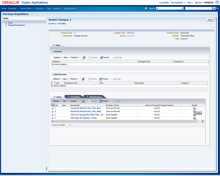Open the Format menu in Attachments
The width and height of the screenshot is (220, 176).
pos(74,79)
